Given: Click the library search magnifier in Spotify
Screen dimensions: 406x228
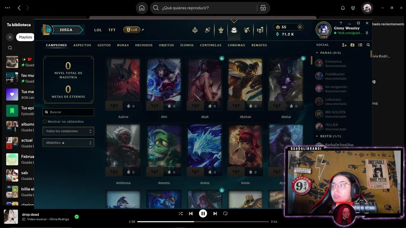Looking at the screenshot, I should coord(10,48).
